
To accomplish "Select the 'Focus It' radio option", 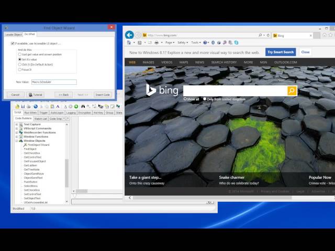I will [20, 70].
